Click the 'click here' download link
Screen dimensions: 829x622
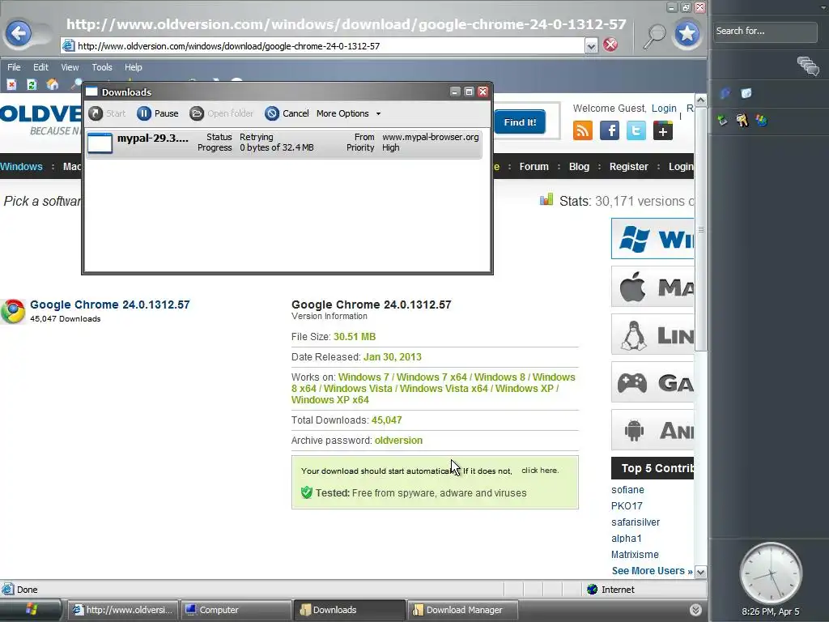540,471
